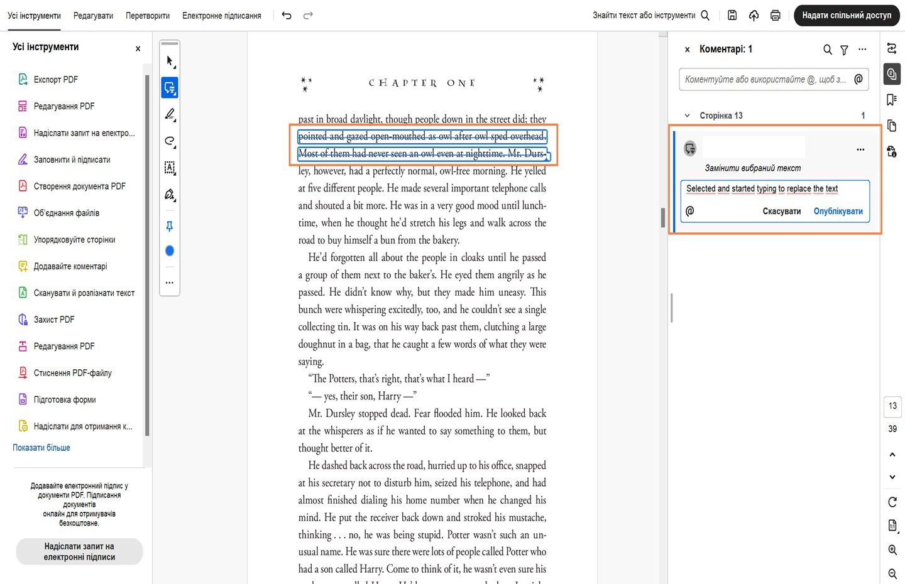This screenshot has width=905, height=584.
Task: Search within comments panel
Action: click(828, 50)
